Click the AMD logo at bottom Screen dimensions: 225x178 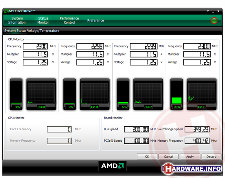[112, 166]
